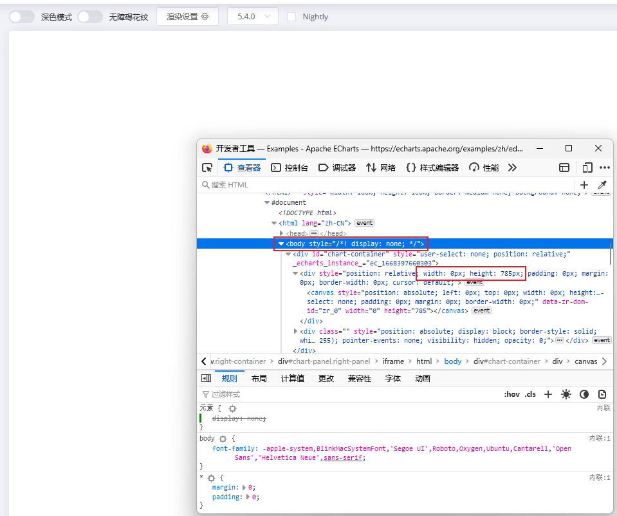Switch to the 性能 performance tab
Viewport: 617px width, 516px height.
pyautogui.click(x=484, y=167)
